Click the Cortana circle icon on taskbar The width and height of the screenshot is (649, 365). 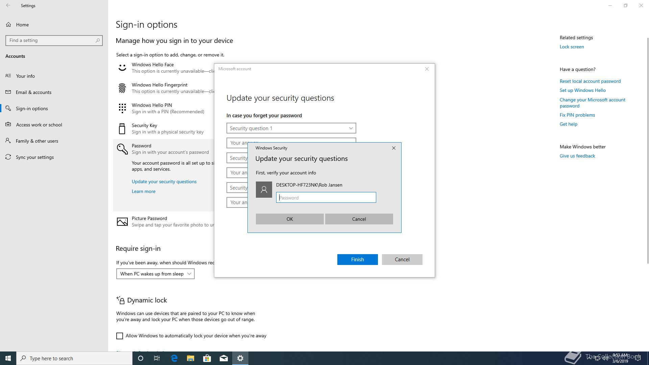click(x=141, y=358)
